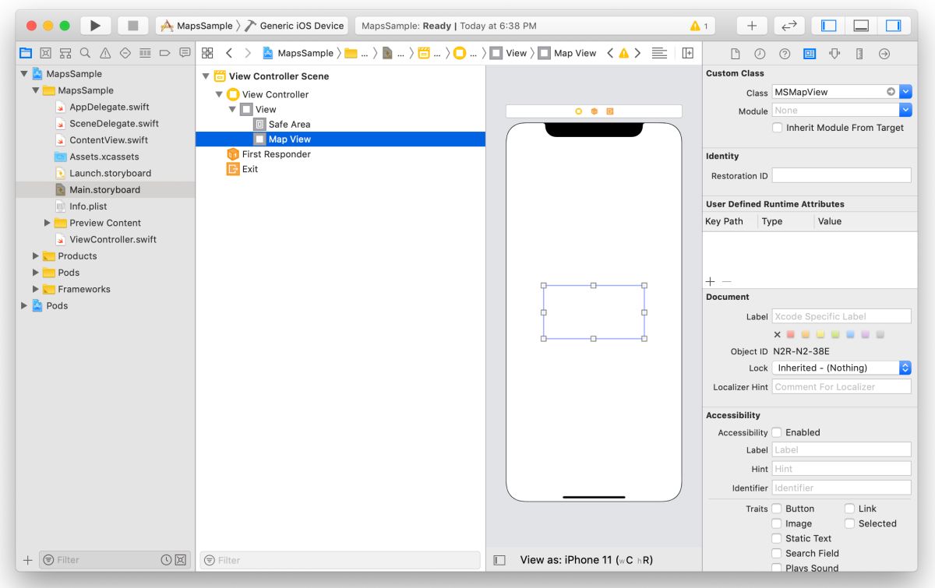Open the Issue navigator triangle icon
935x588 pixels.
click(105, 53)
